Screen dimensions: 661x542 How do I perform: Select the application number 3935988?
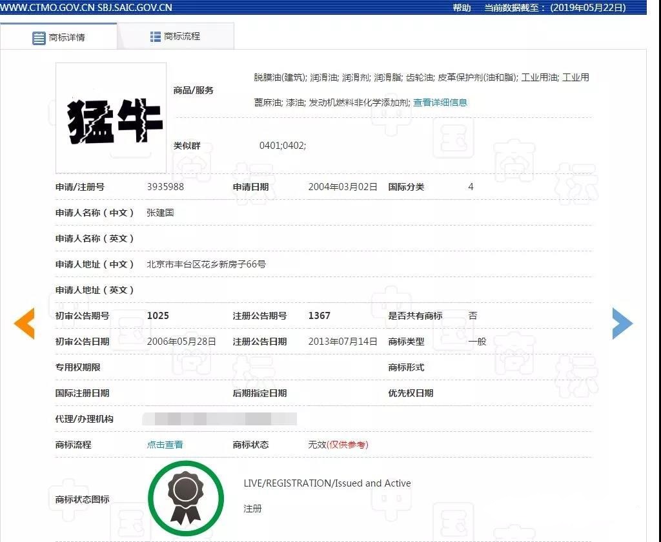(x=165, y=187)
